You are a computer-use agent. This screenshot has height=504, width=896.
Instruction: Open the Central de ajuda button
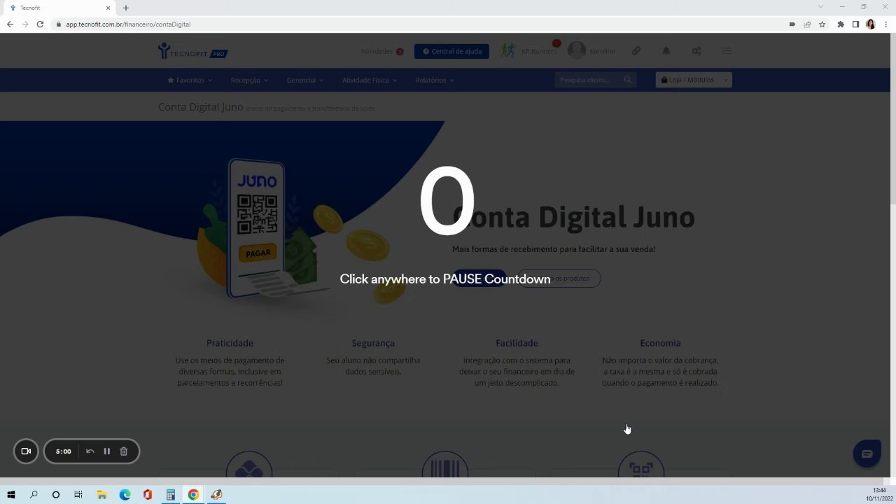point(451,51)
